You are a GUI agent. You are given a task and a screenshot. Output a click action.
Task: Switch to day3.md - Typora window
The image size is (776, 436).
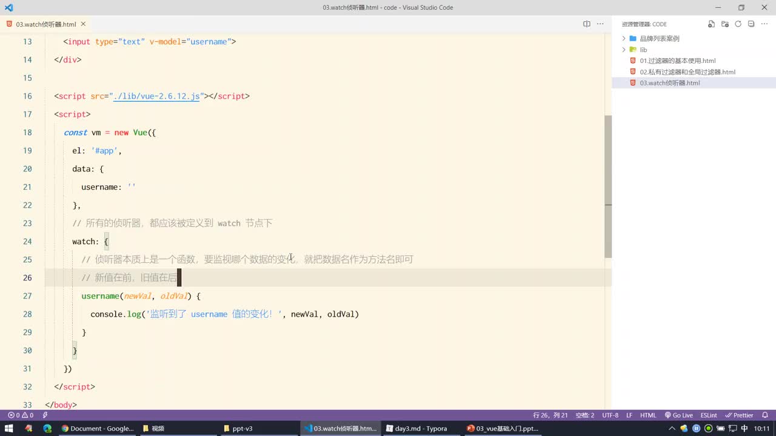421,428
